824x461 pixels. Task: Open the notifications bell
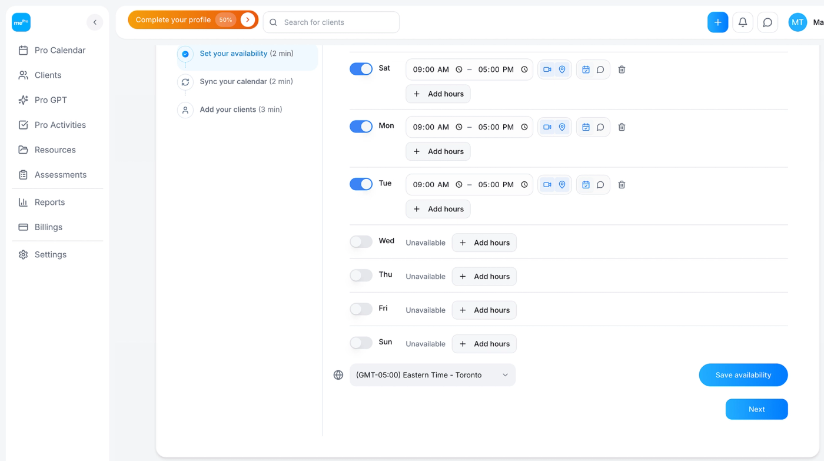coord(743,22)
